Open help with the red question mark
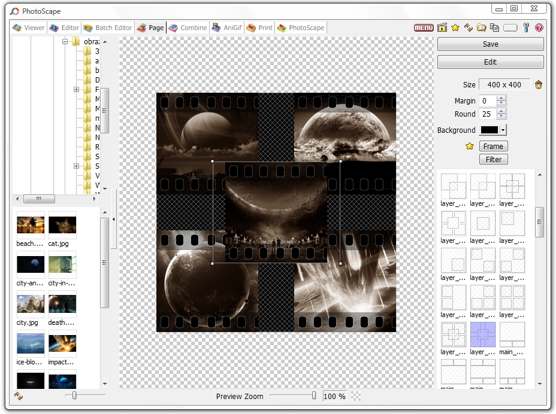 (539, 28)
